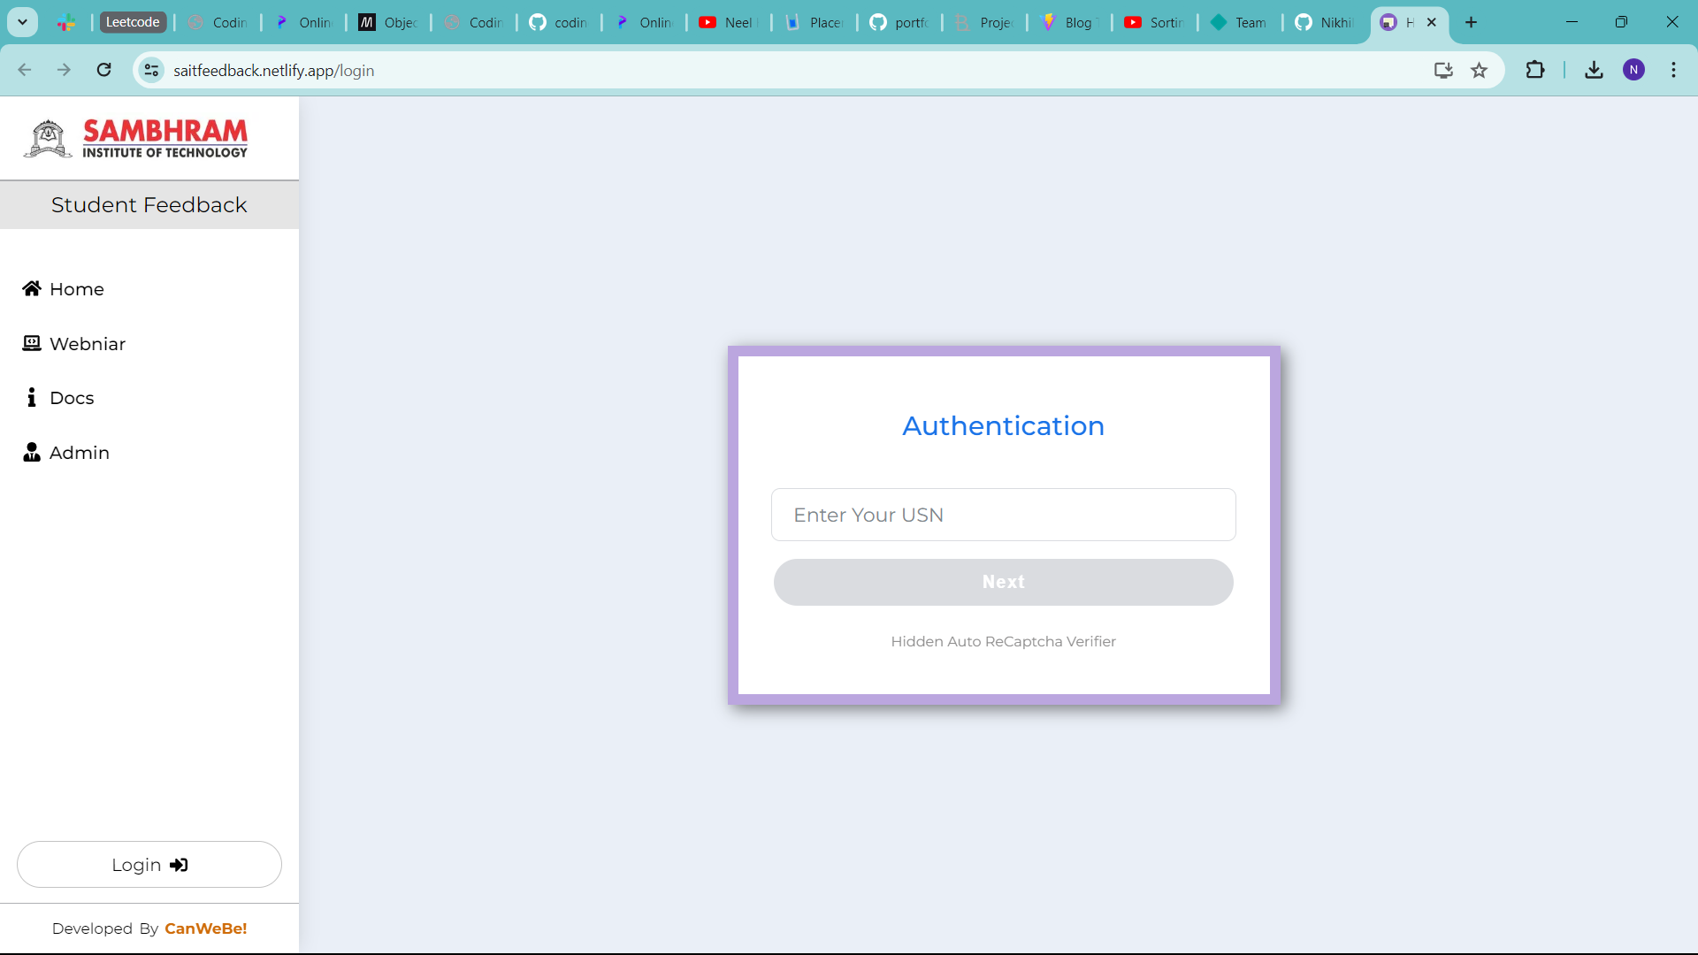Open the browser downloads icon
This screenshot has width=1698, height=955.
click(1594, 70)
